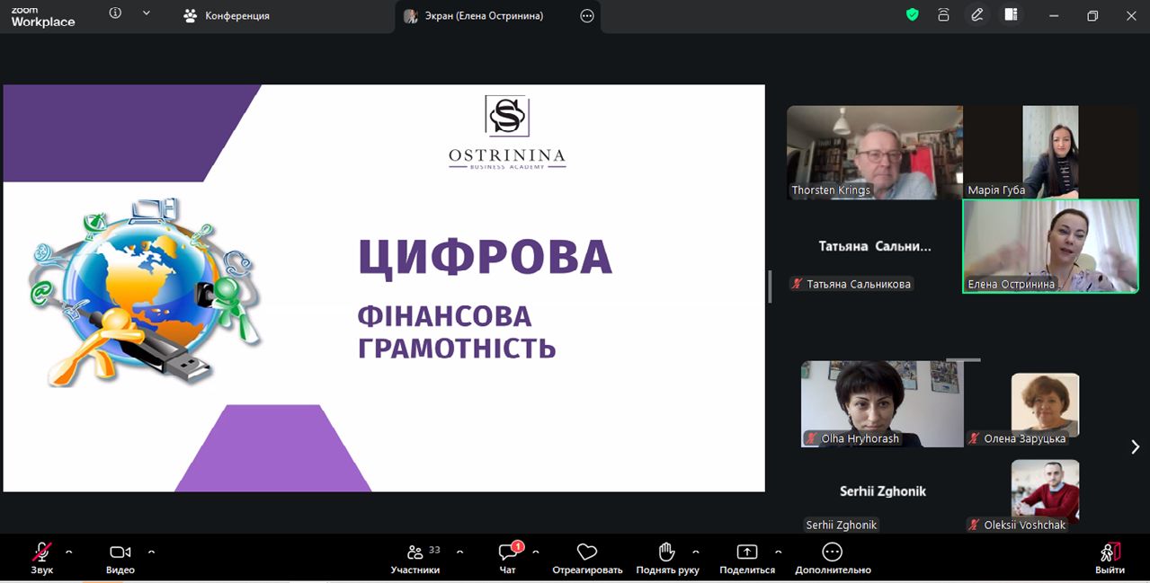Open the Дополнительно more options menu
Image resolution: width=1150 pixels, height=583 pixels.
pyautogui.click(x=833, y=557)
